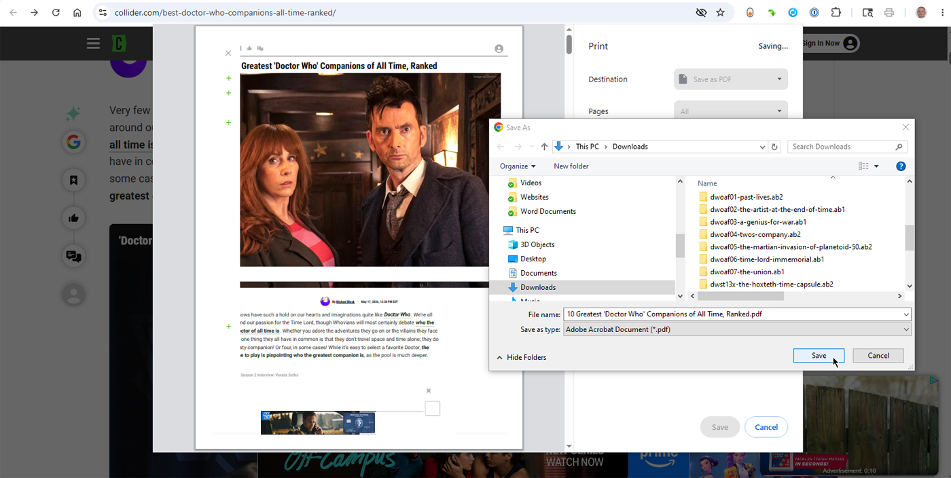The height and width of the screenshot is (478, 951).
Task: Open the print Pages dropdown
Action: click(731, 111)
